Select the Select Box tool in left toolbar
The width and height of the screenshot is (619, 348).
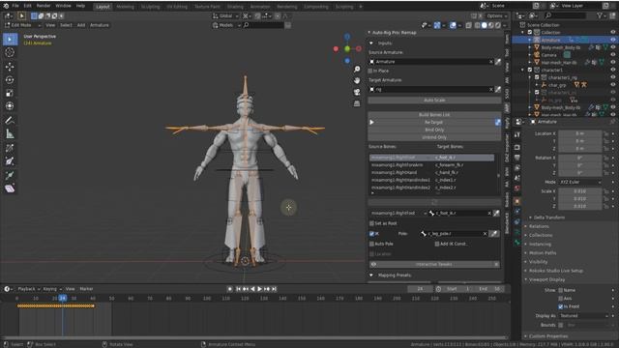(x=10, y=40)
